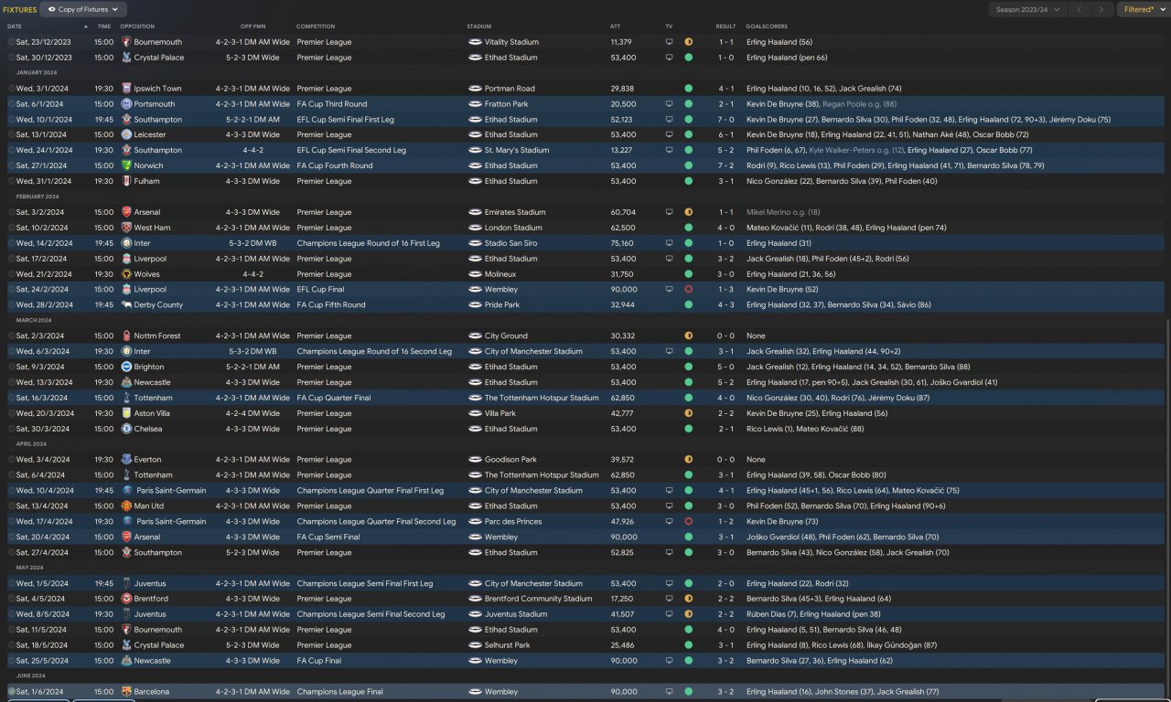Click the green result dot in the Barcelona row

click(688, 692)
